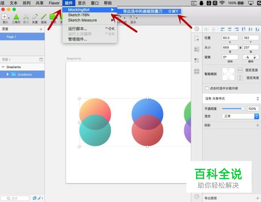Open the 排列 menu
The height and width of the screenshot is (202, 261).
(27, 3)
